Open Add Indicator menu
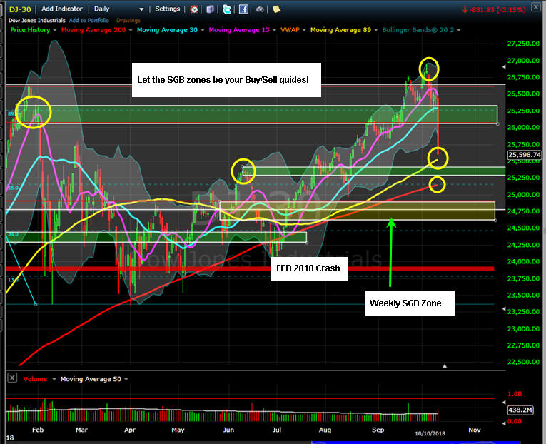This screenshot has width=546, height=444. point(62,9)
